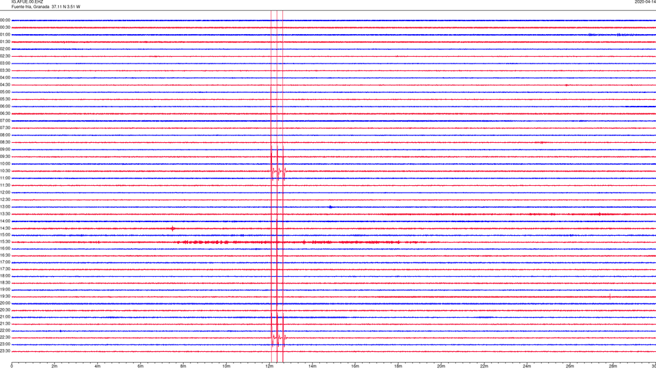Select the 14:30 trace time label

click(5, 228)
